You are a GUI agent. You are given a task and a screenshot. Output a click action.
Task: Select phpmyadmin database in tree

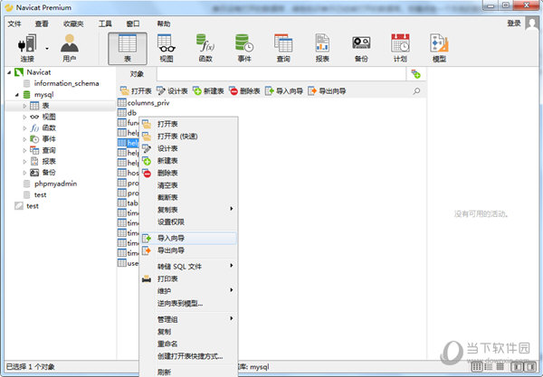[x=50, y=184]
